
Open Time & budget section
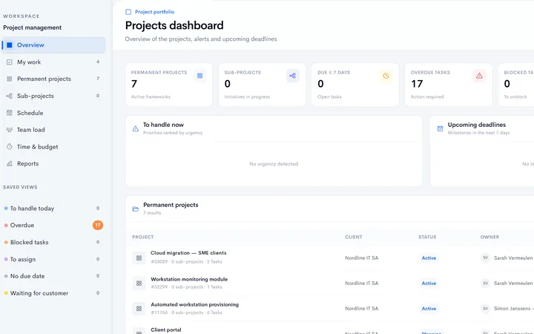click(x=53, y=146)
